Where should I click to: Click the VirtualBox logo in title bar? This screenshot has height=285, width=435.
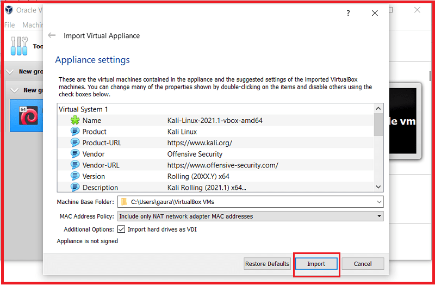tap(9, 10)
